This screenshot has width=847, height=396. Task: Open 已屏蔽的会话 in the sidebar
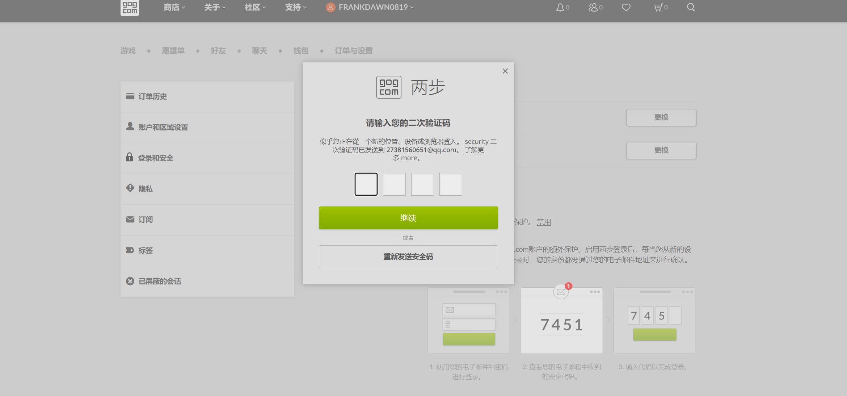tap(207, 281)
